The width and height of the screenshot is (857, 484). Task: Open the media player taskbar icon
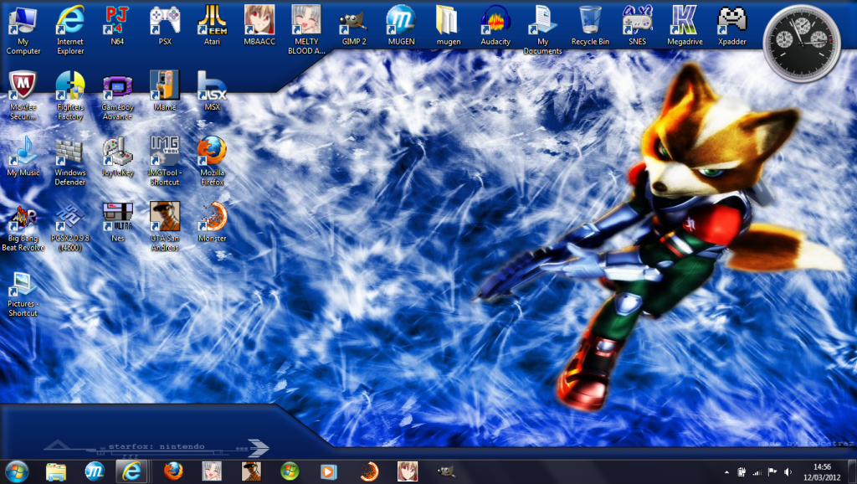pyautogui.click(x=328, y=471)
